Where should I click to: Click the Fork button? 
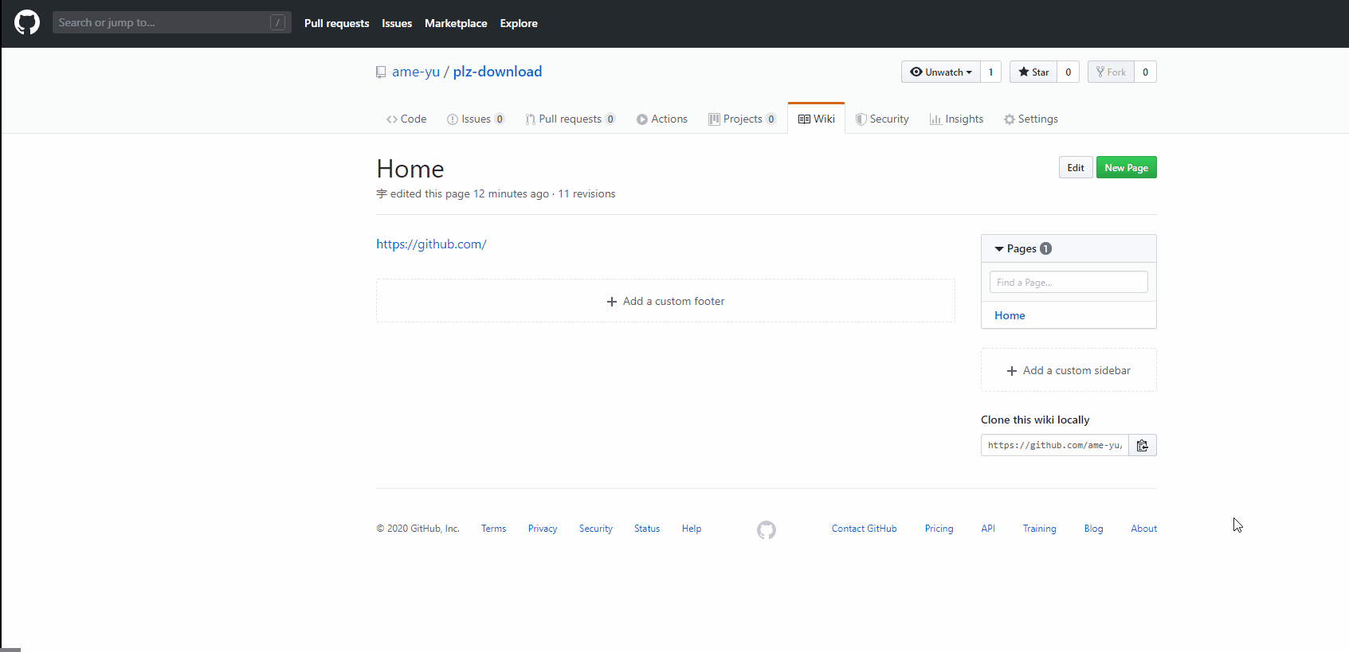[1111, 72]
